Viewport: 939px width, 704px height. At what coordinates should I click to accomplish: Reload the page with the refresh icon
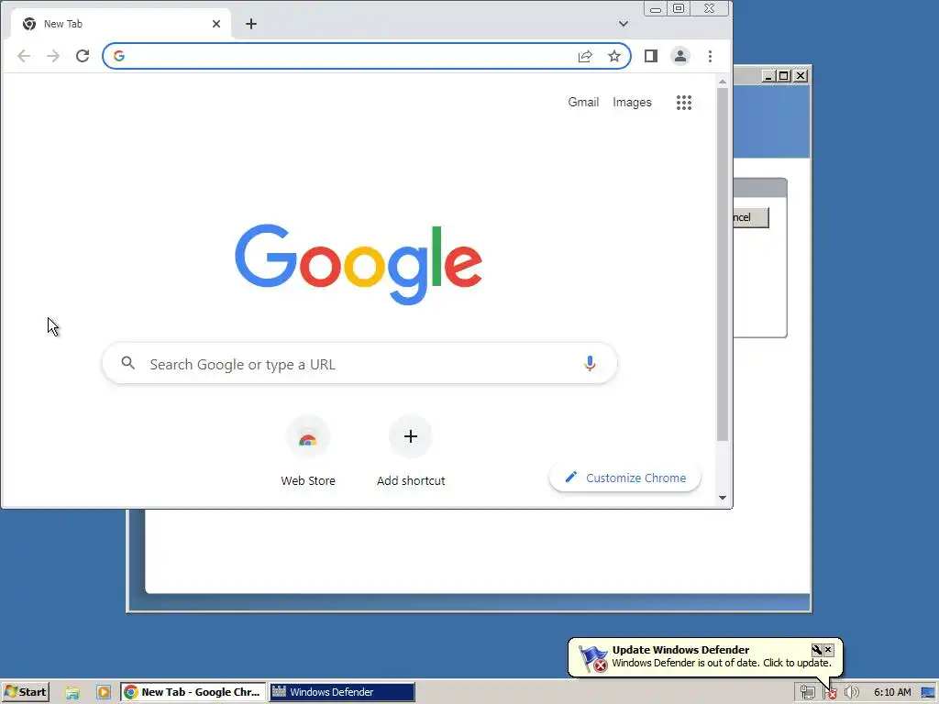(x=83, y=56)
